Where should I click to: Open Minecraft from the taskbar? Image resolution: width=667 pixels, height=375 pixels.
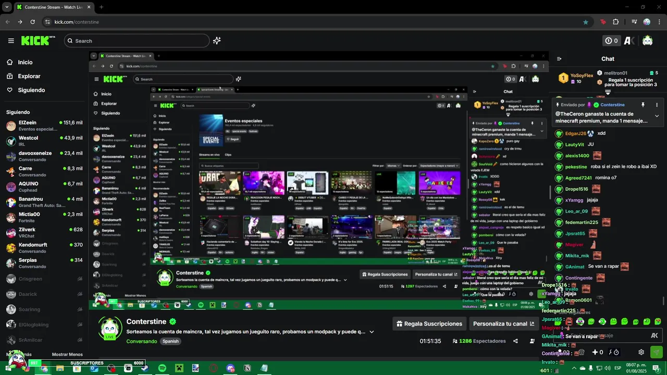pyautogui.click(x=179, y=368)
